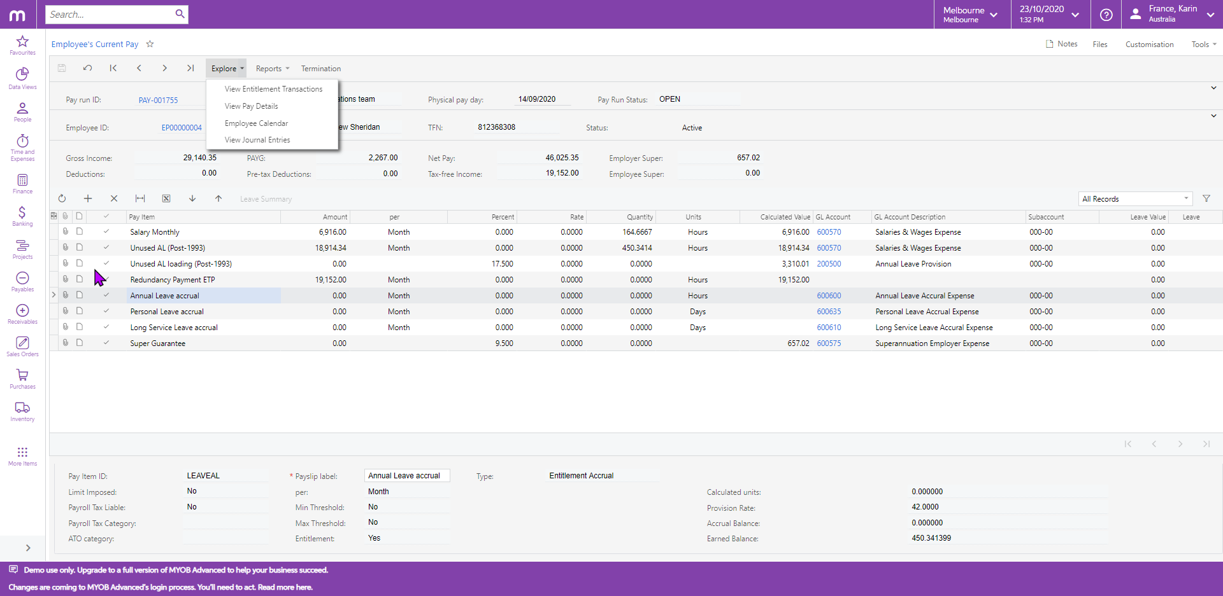Screen dimensions: 1223x596
Task: Untick the checkbox on the Super Guarantee row
Action: 106,342
